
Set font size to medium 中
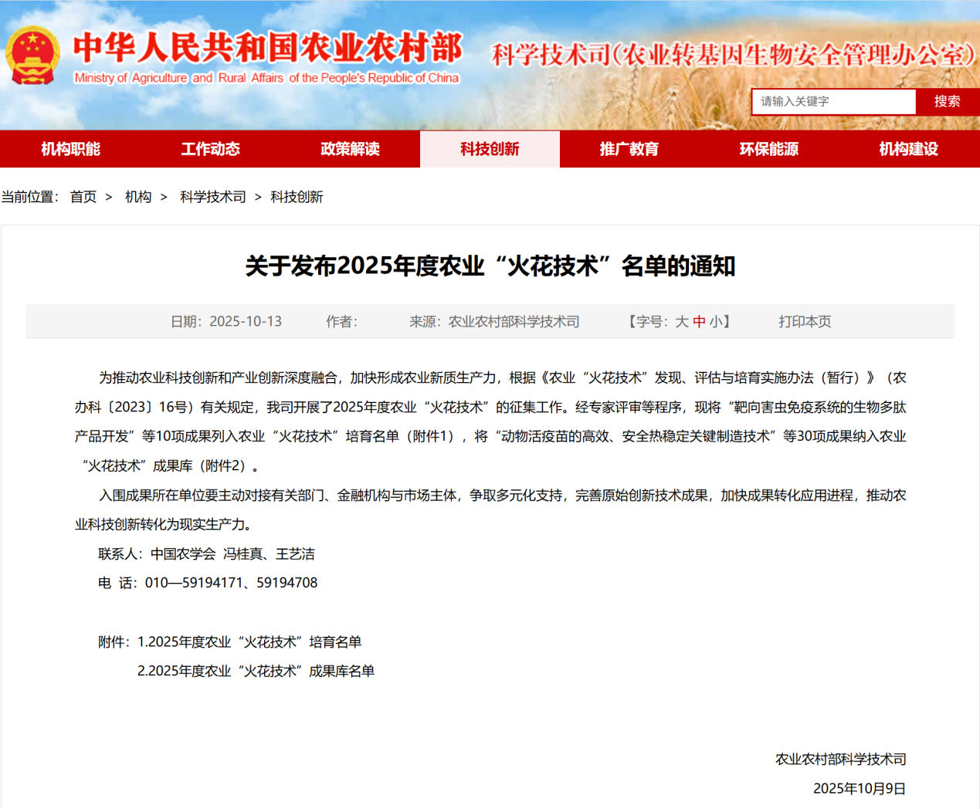[x=699, y=322]
